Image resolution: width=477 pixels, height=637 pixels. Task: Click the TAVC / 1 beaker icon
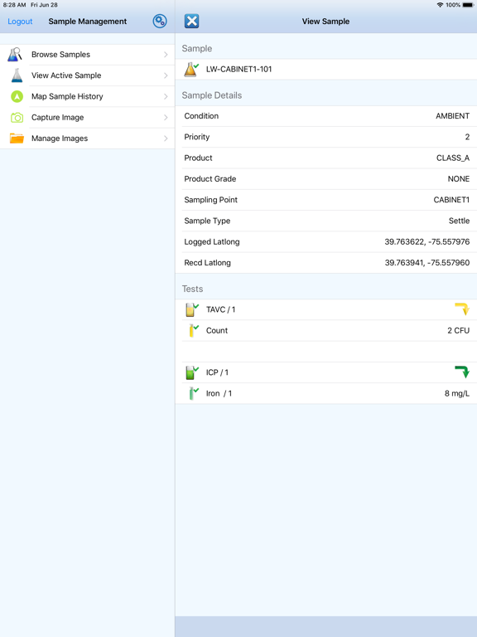click(x=191, y=309)
